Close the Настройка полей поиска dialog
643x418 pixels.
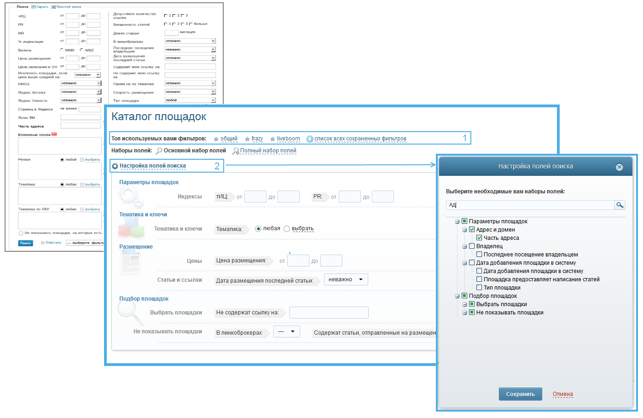619,167
